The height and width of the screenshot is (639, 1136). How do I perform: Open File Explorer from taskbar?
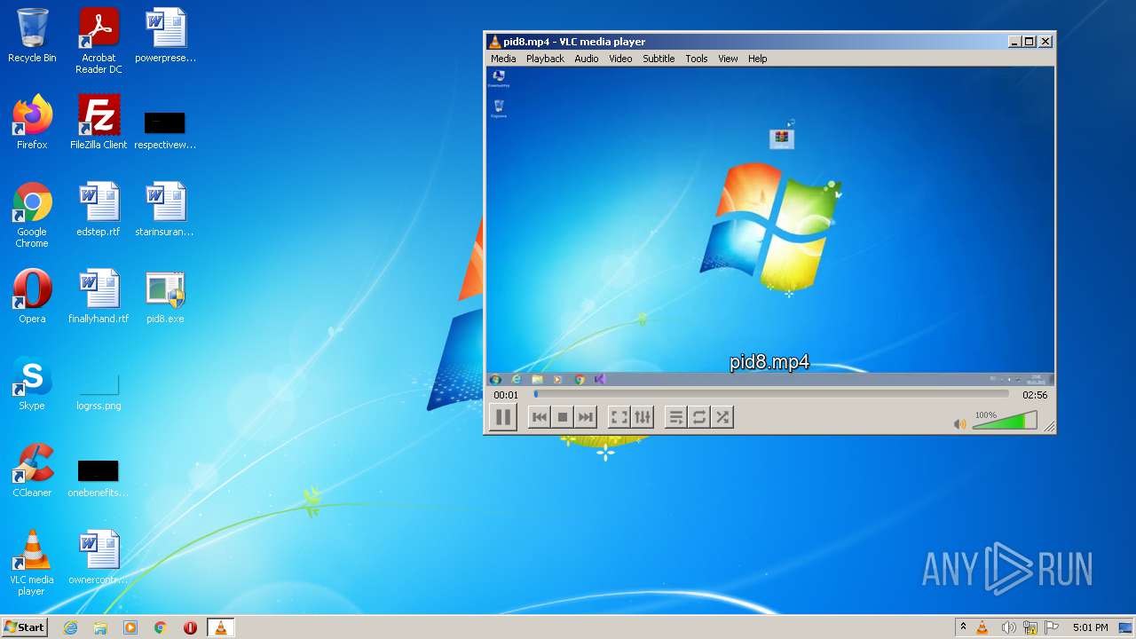pos(100,627)
